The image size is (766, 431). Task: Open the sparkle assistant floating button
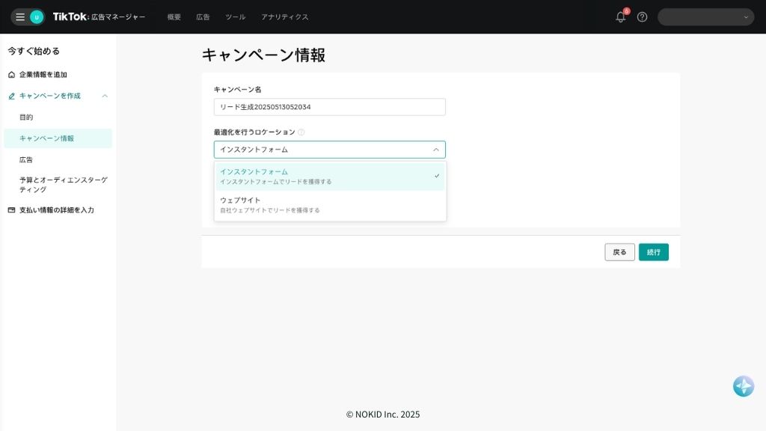click(x=744, y=386)
